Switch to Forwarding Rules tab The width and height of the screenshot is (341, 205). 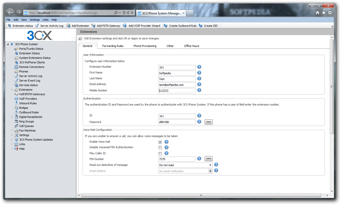(x=113, y=46)
